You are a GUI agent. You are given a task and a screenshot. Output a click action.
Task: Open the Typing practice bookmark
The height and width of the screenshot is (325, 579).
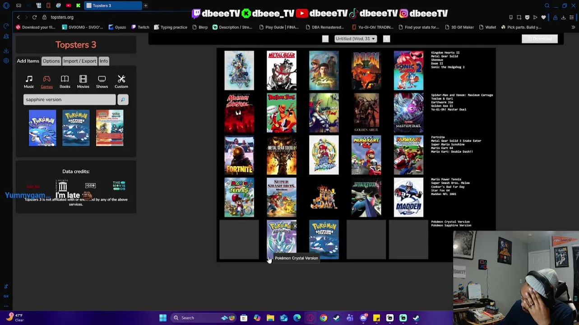point(171,27)
